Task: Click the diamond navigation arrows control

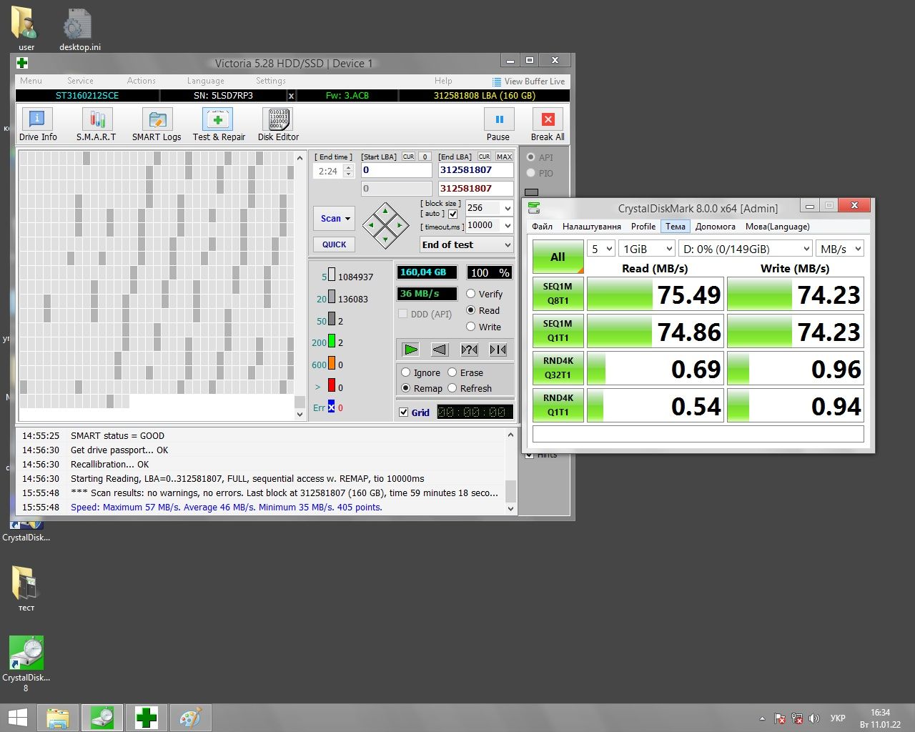Action: 385,226
